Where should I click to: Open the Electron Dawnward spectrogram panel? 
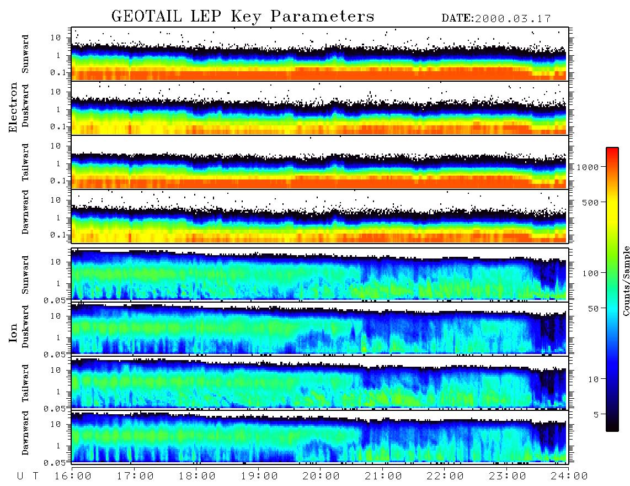pos(320,216)
